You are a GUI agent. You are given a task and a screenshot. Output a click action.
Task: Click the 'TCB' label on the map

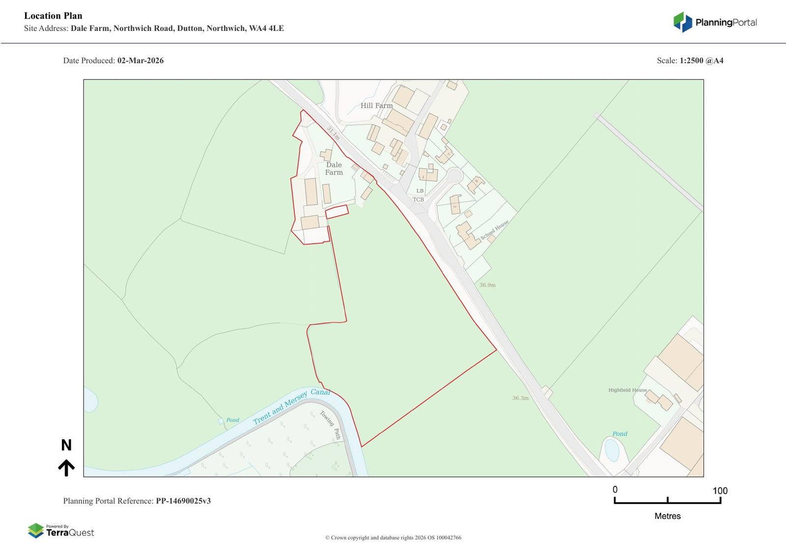pyautogui.click(x=418, y=200)
